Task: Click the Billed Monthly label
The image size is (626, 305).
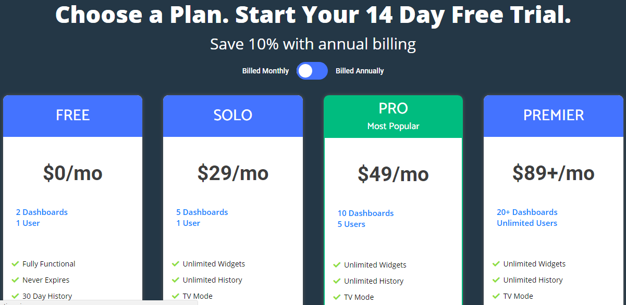Action: [265, 71]
